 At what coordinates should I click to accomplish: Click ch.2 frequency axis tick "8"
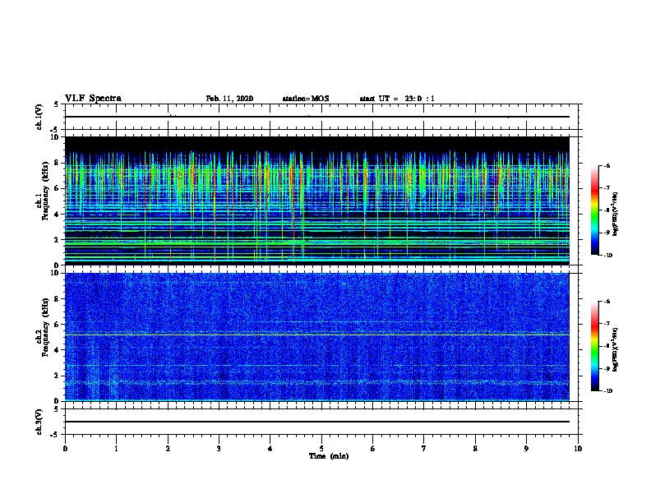(58, 299)
